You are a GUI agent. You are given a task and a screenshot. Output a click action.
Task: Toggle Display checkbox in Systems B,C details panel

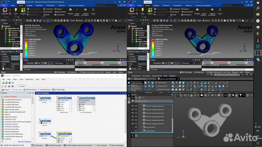tap(3, 69)
